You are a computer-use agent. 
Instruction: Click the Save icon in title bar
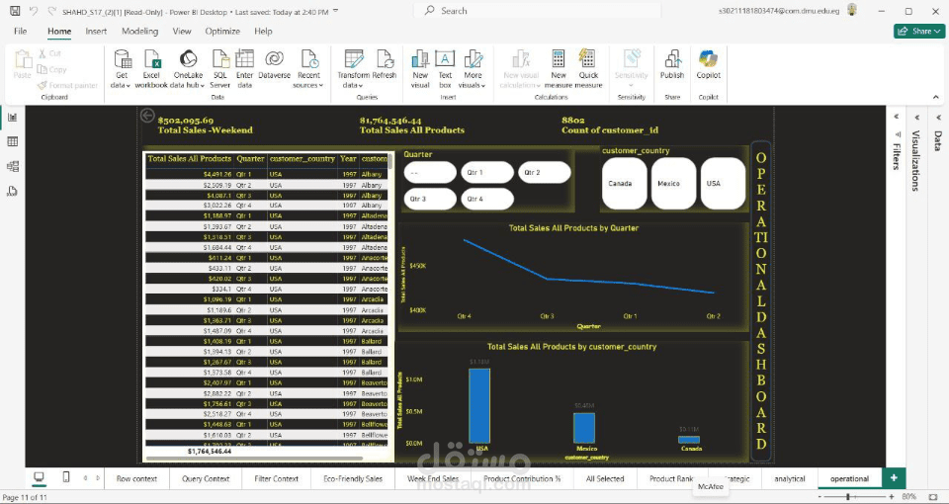pos(15,11)
